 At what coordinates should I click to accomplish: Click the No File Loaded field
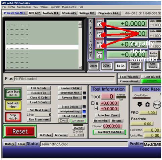pyautogui.click(x=64, y=79)
